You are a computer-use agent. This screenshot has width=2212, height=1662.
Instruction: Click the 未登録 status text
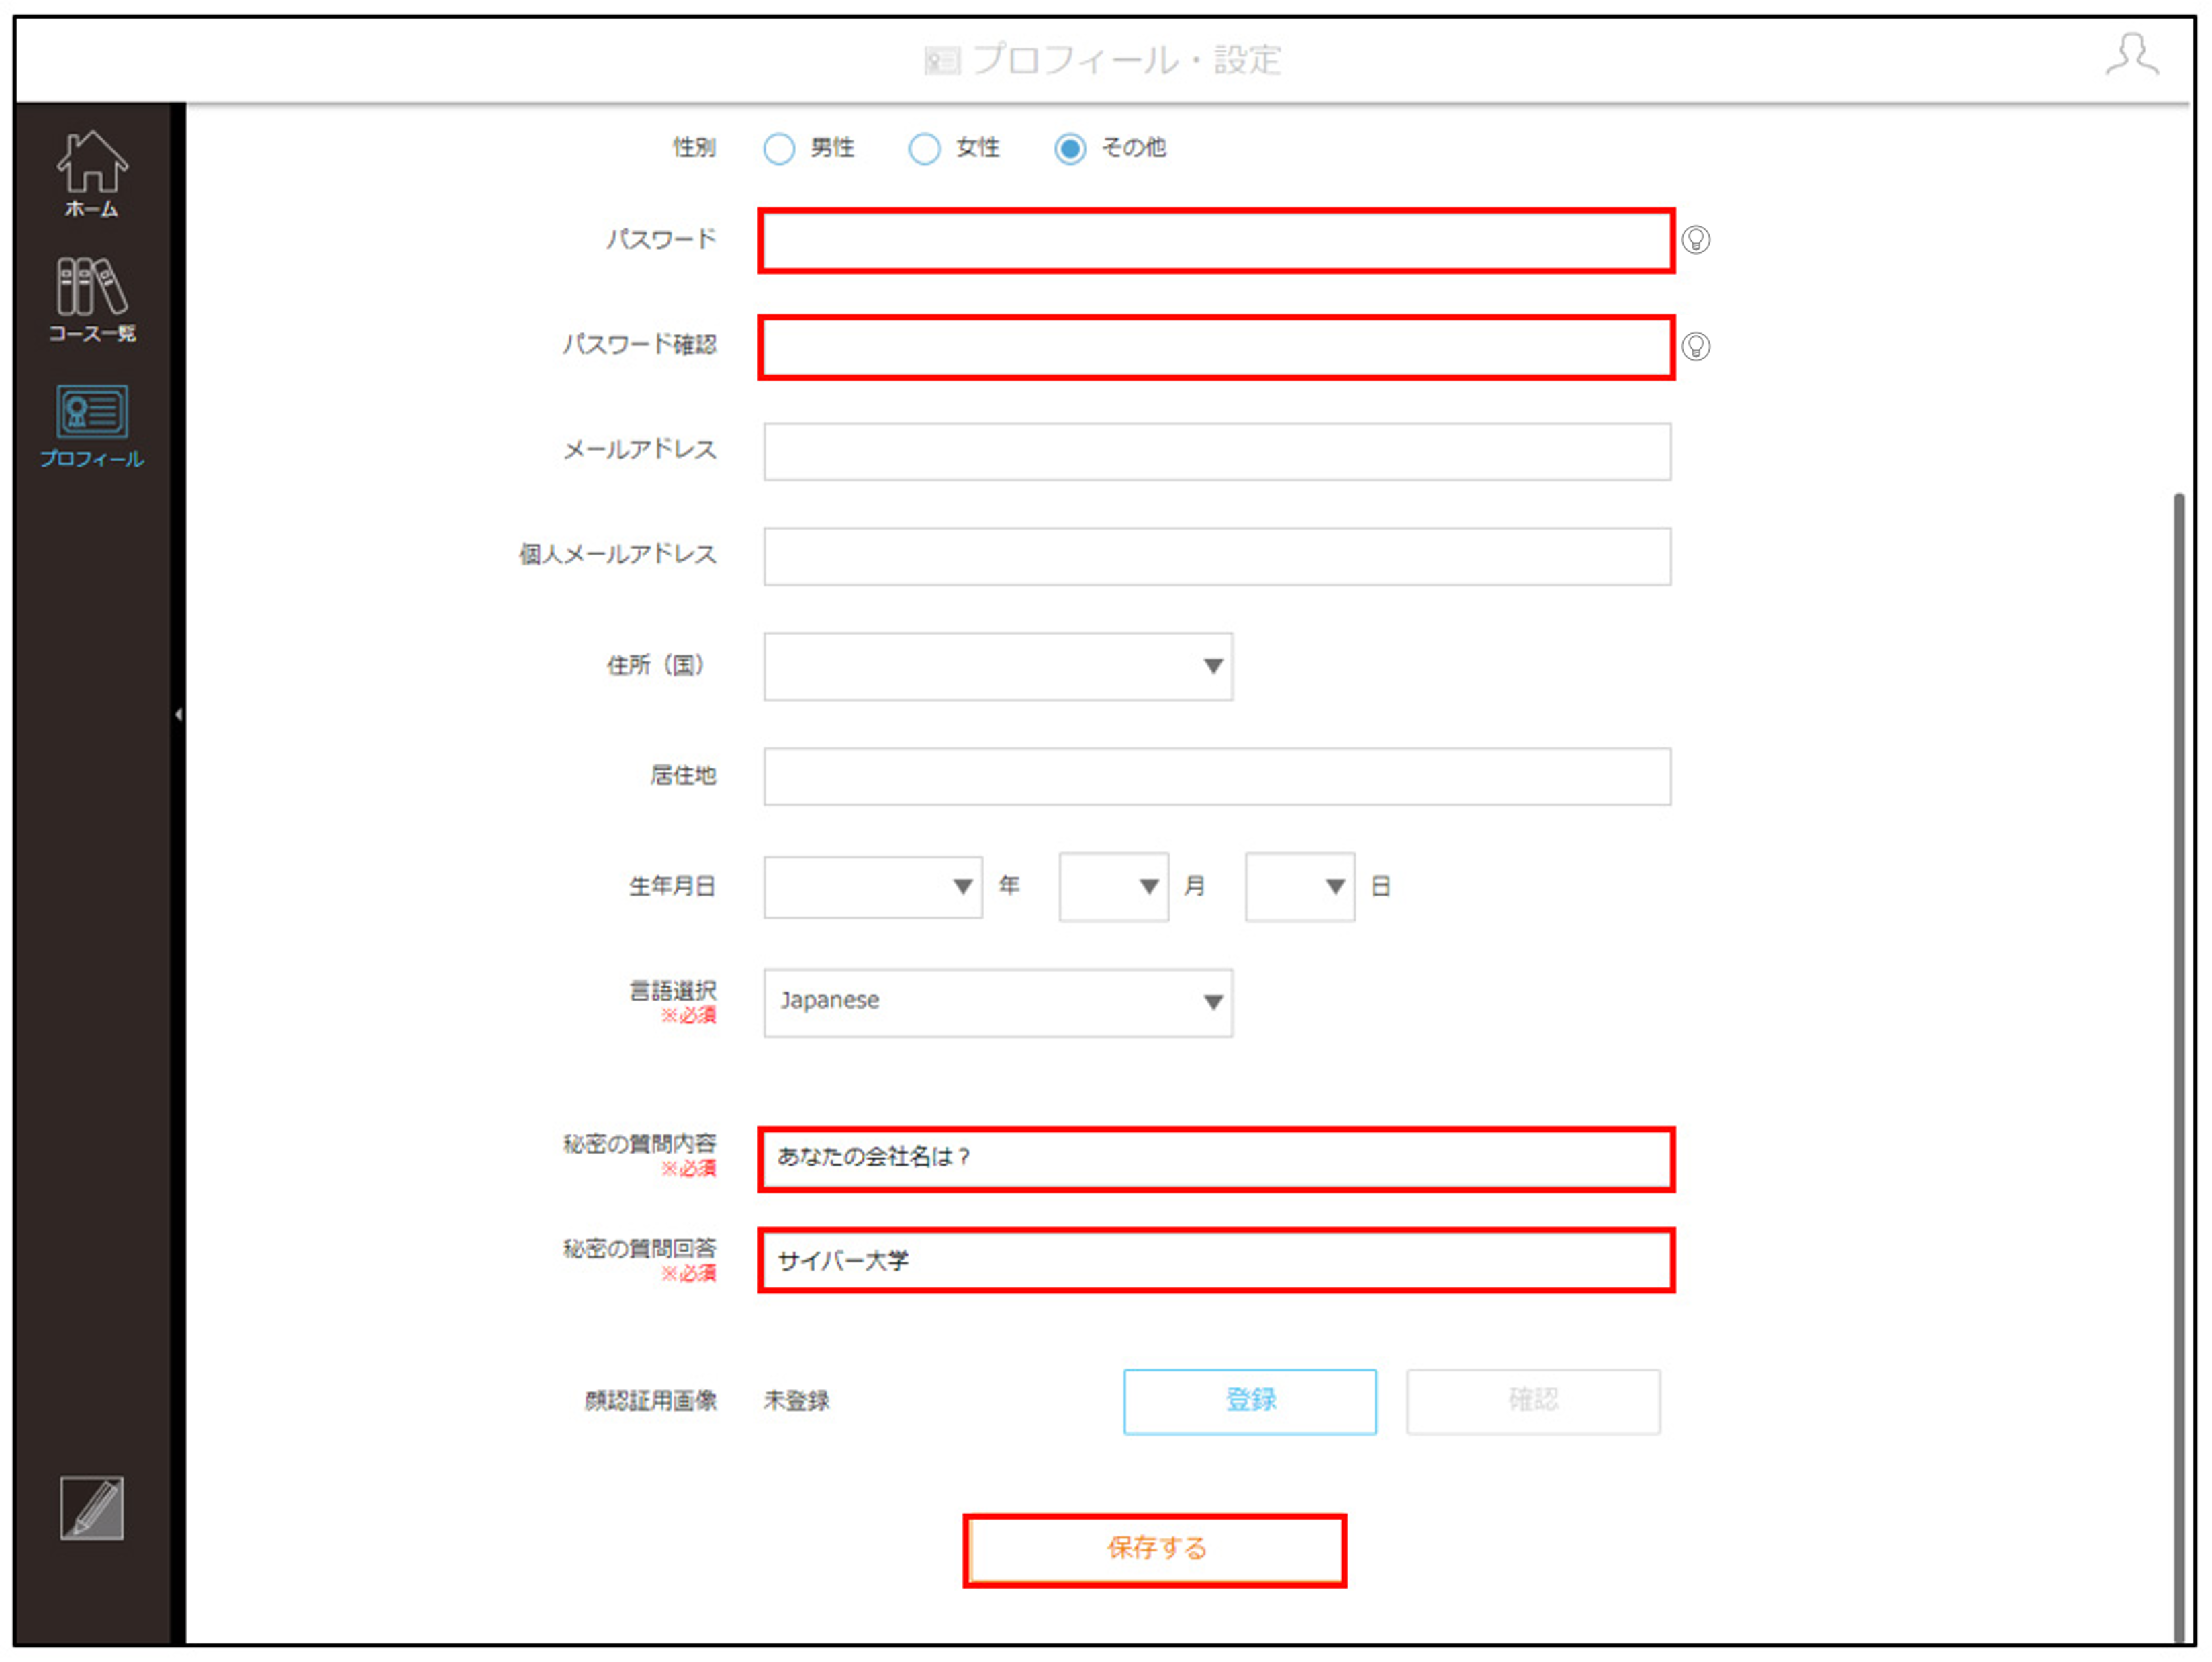tap(796, 1401)
